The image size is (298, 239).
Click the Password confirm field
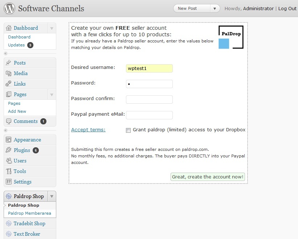click(x=149, y=99)
